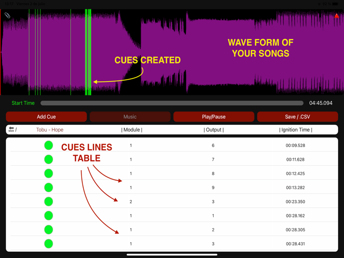
Task: Open the iOS home indicator bar
Action: tap(172, 255)
